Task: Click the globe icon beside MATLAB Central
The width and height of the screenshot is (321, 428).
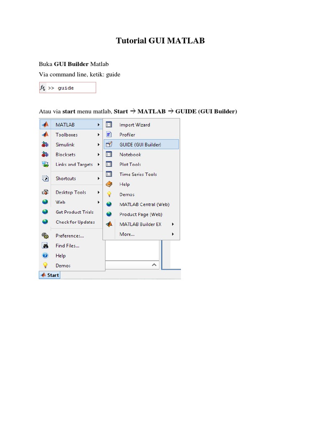Action: point(109,204)
